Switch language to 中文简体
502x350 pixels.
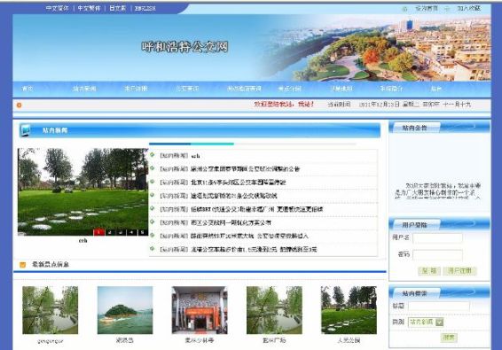(58, 8)
